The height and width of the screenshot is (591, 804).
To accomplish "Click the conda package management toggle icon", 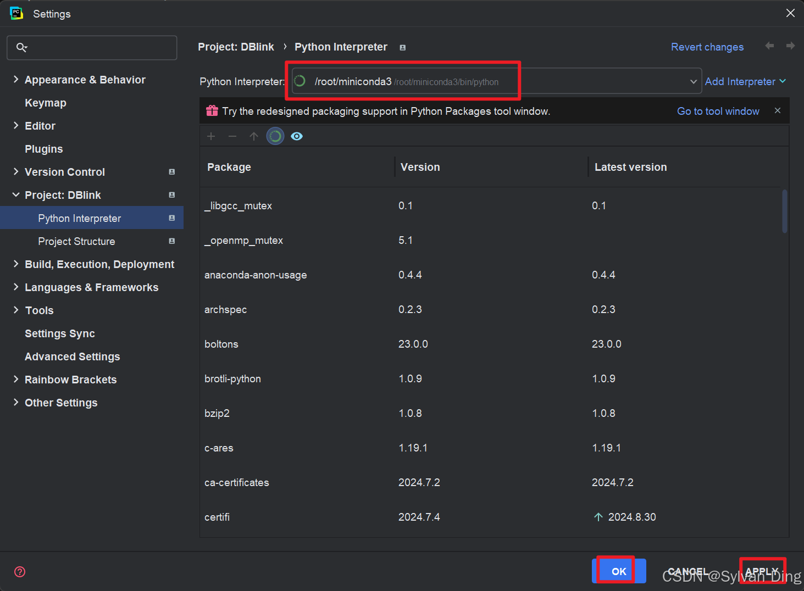I will click(275, 136).
